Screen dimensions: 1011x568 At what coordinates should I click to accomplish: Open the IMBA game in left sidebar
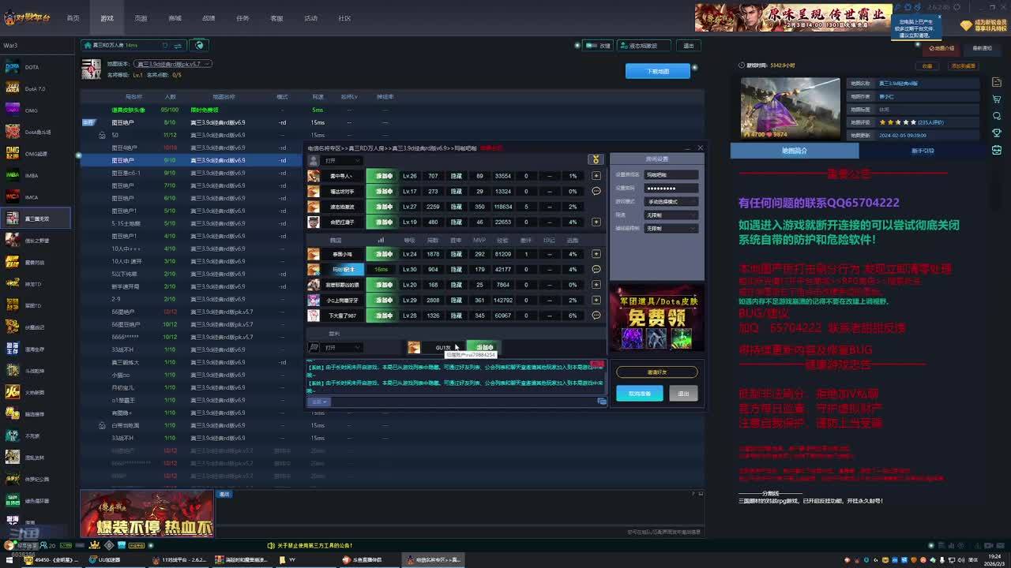[x=32, y=175]
